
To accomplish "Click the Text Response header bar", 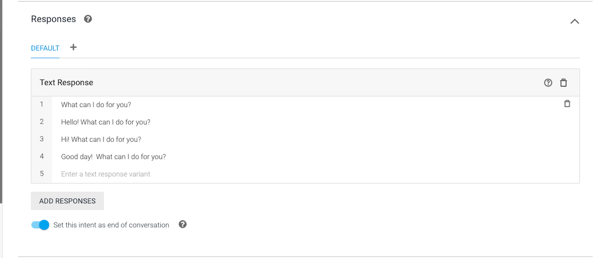I will tap(305, 82).
